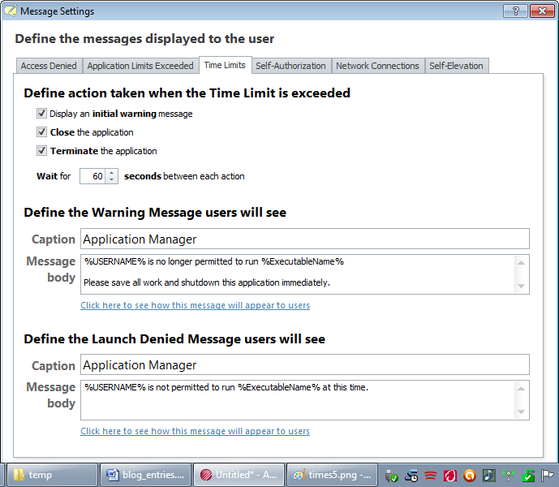The height and width of the screenshot is (487, 559).
Task: Switch to the Access Denied tab
Action: [49, 66]
